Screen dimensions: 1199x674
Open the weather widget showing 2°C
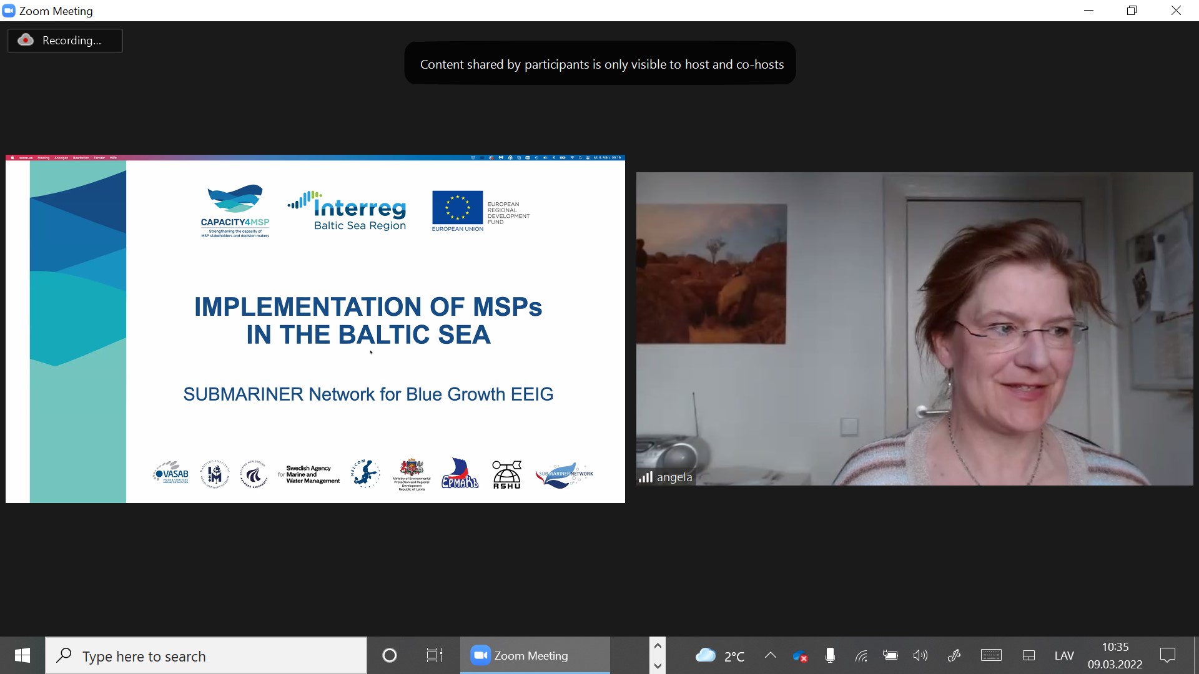(x=720, y=656)
